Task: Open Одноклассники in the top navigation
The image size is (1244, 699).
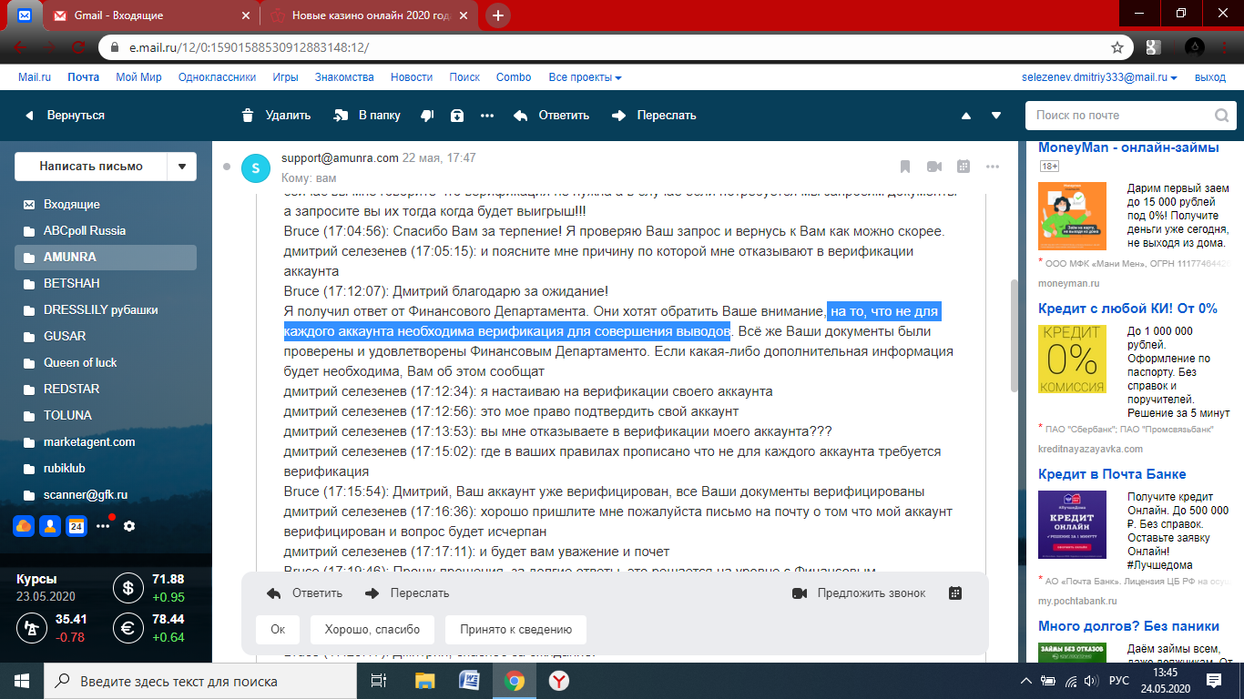Action: click(x=217, y=77)
